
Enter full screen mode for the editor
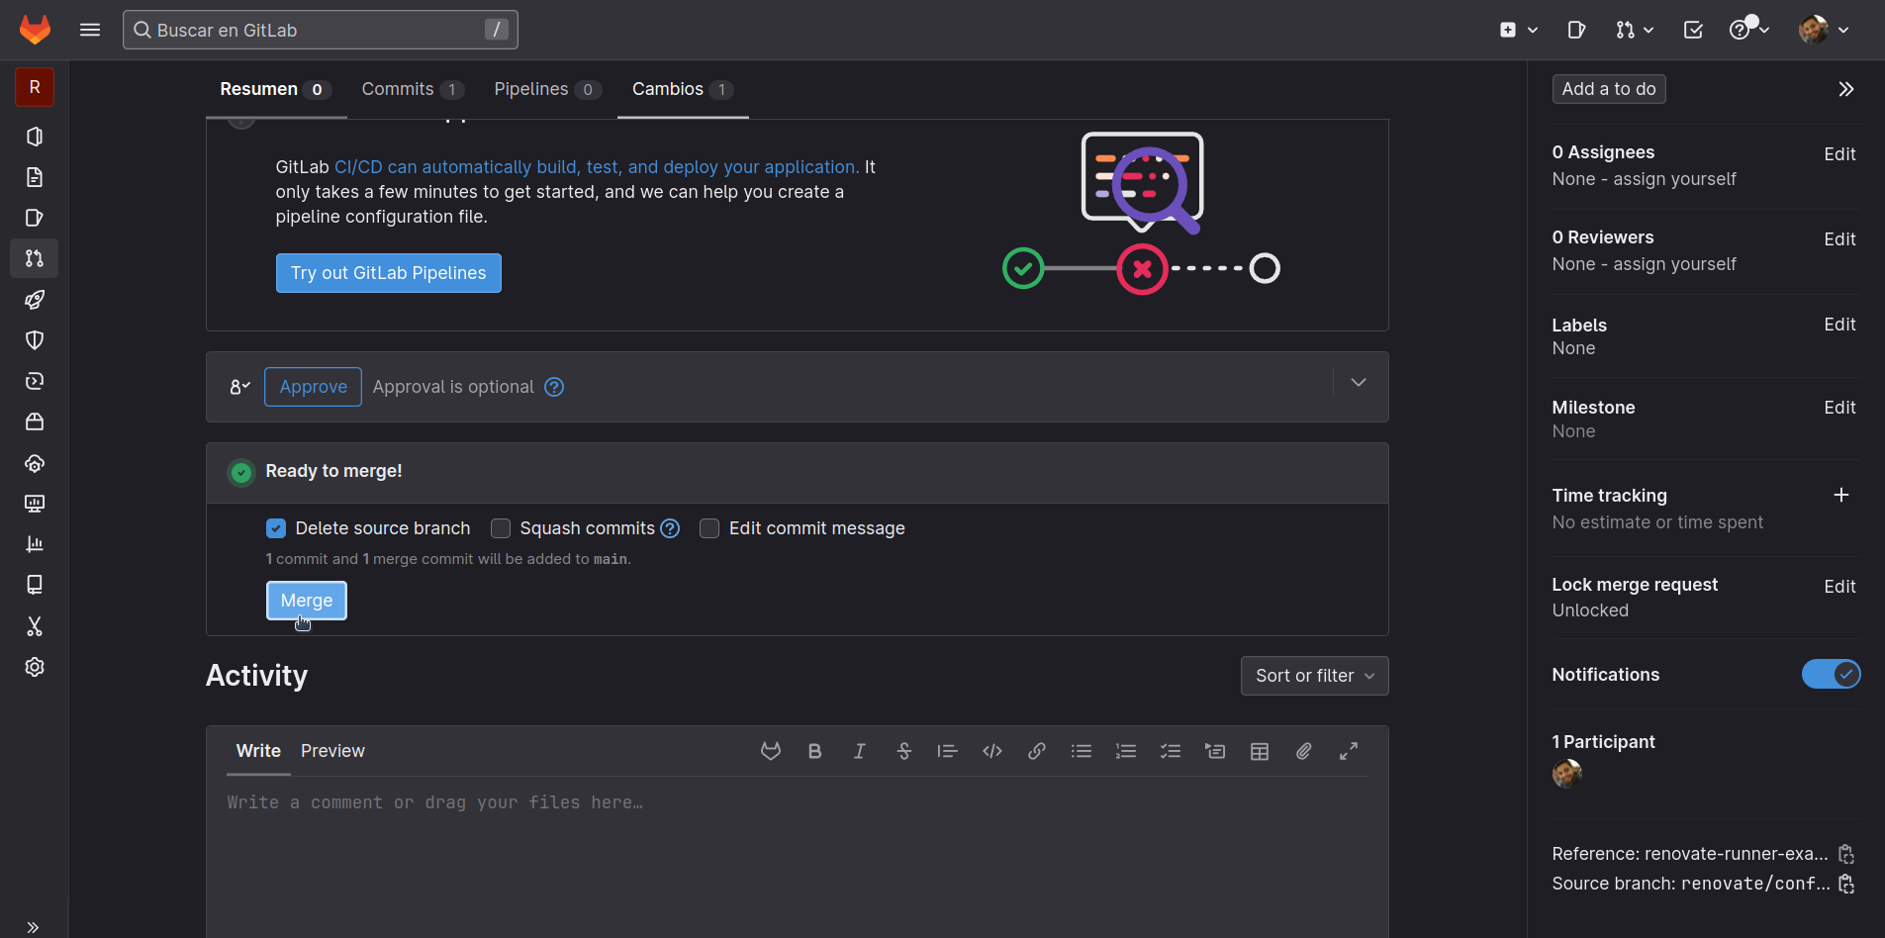(x=1349, y=751)
